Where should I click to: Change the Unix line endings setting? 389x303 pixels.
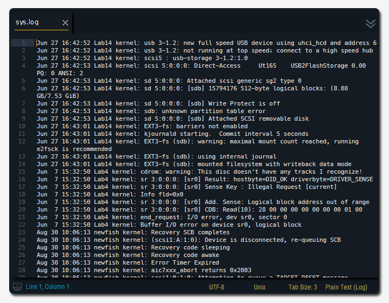(x=259, y=287)
